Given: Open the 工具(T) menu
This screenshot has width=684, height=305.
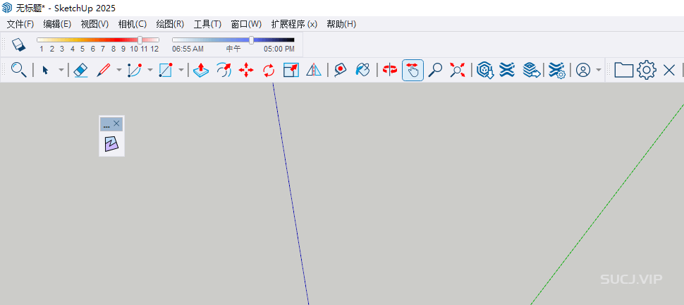Looking at the screenshot, I should (x=207, y=25).
